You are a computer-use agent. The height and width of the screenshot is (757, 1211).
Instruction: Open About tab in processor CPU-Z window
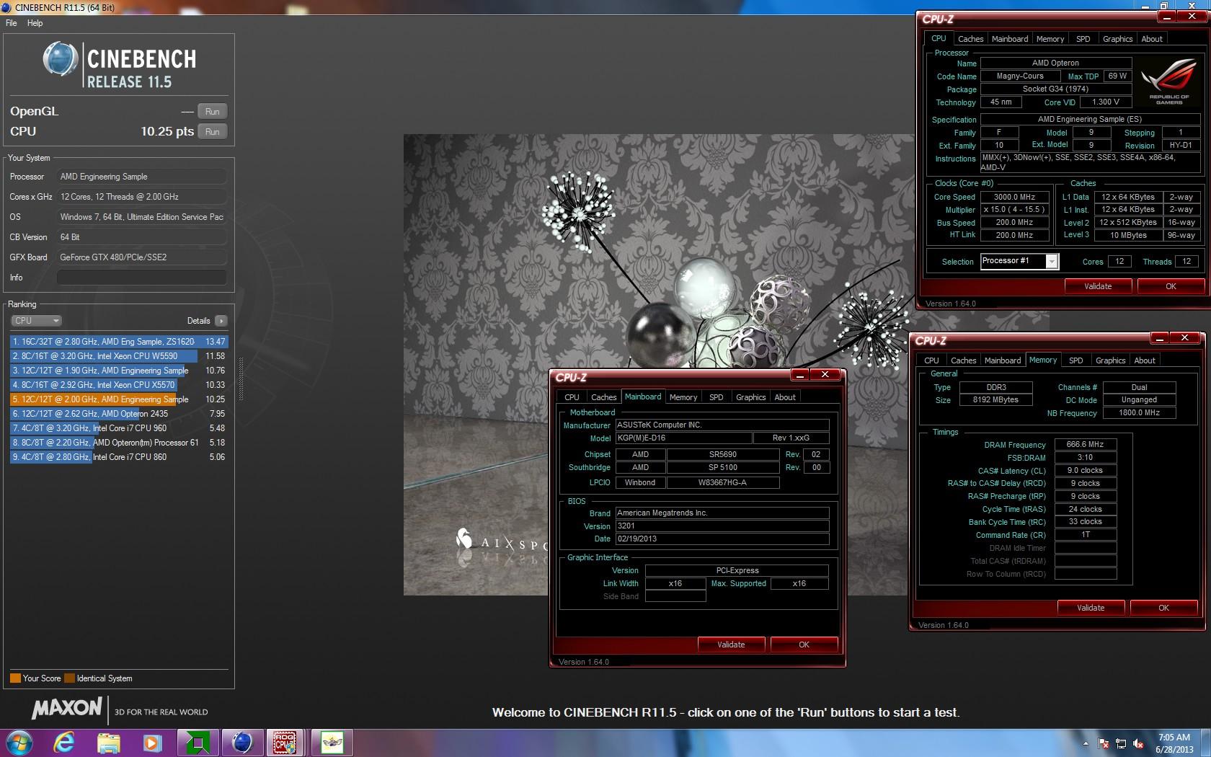(1151, 39)
